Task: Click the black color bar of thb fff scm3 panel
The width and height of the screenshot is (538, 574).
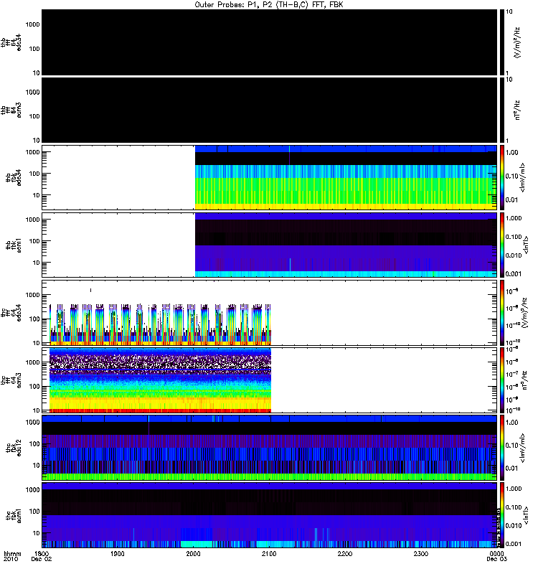Action: [x=501, y=110]
